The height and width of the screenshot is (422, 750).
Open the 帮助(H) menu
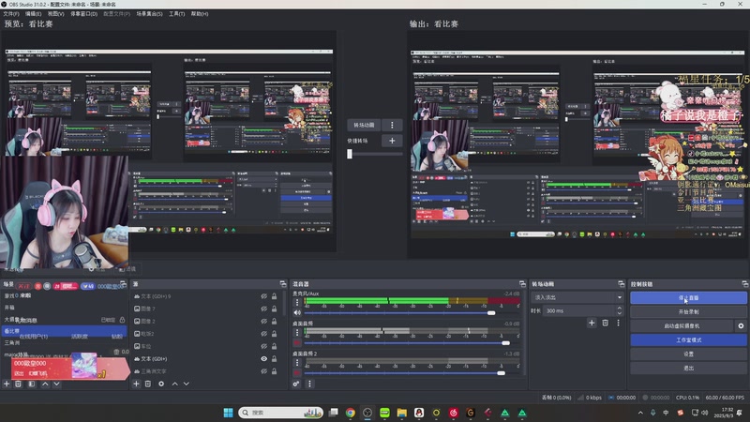200,14
